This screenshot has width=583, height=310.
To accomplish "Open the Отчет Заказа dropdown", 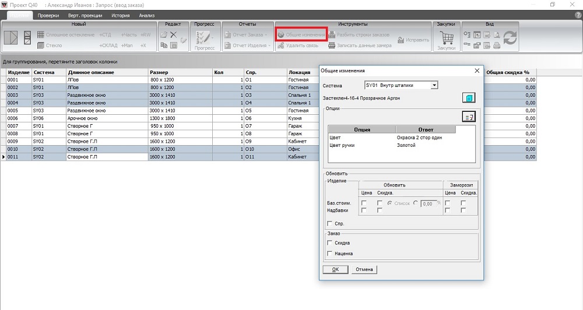I will coord(247,35).
